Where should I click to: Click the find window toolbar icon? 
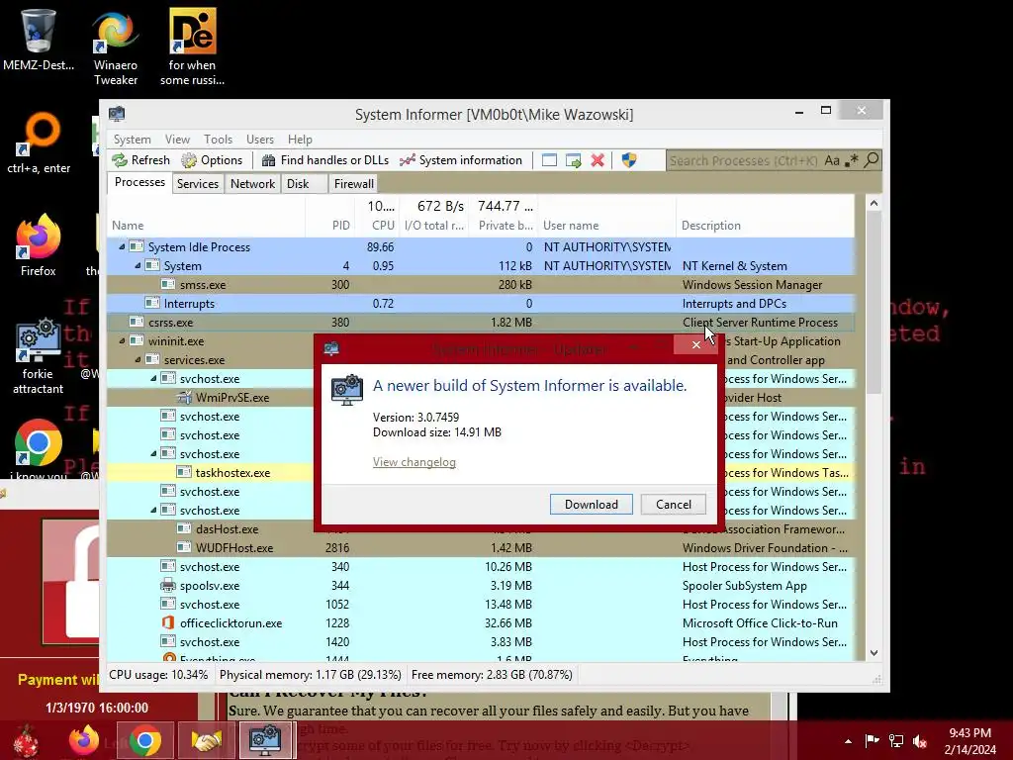(549, 160)
